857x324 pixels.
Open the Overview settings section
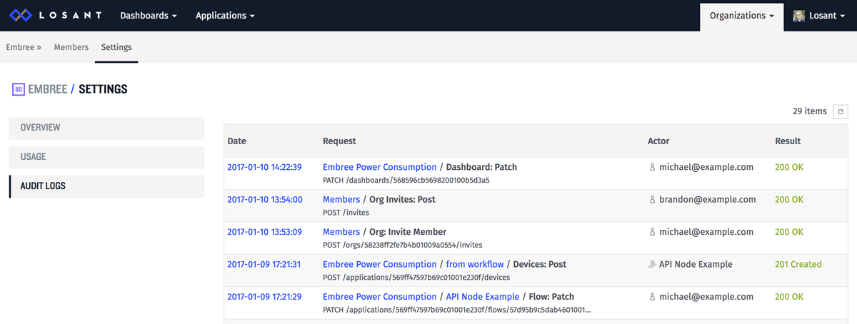coord(107,128)
